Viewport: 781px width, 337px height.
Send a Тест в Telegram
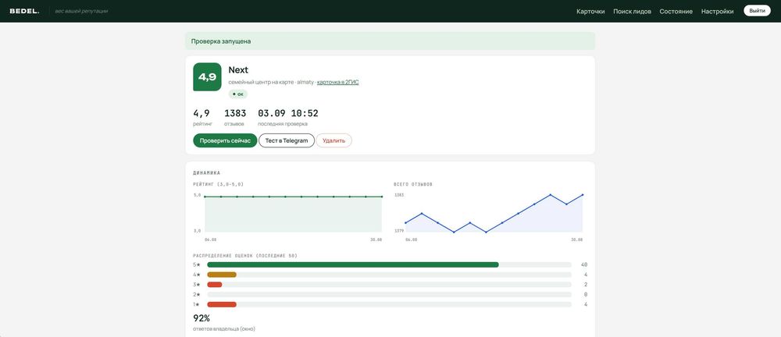coord(287,140)
